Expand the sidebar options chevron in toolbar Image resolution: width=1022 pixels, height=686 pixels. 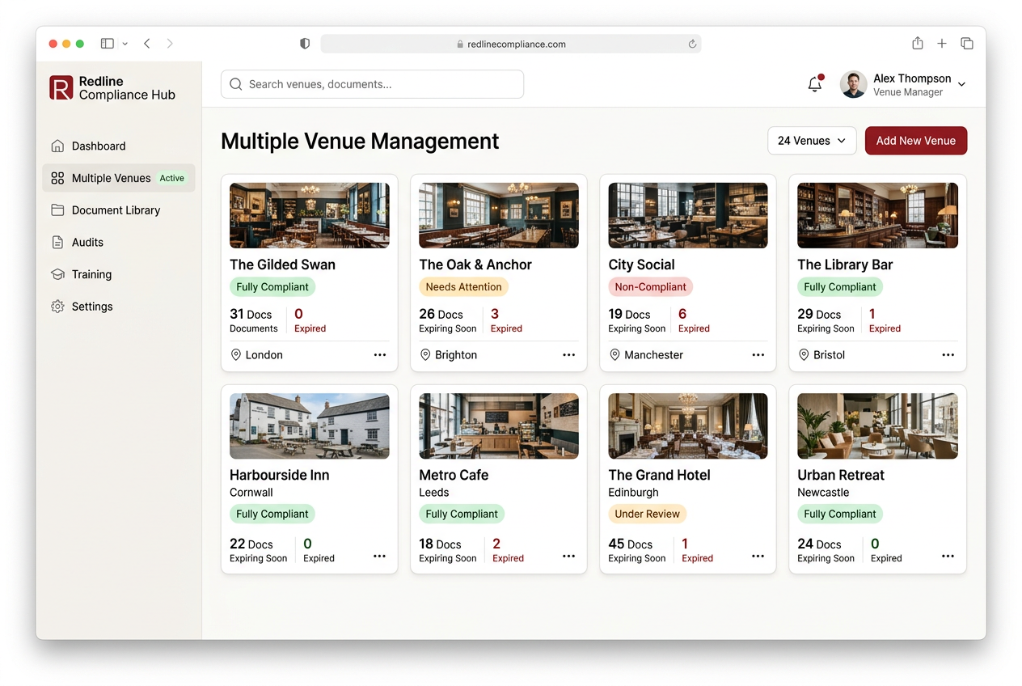[x=125, y=44]
